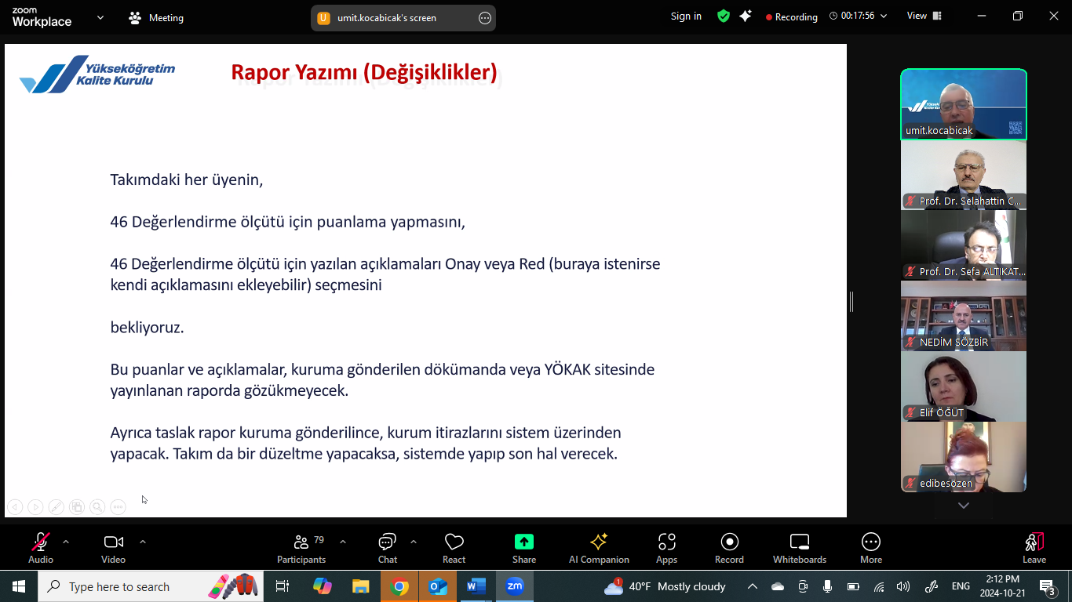Select Prof. Dr. Selahattin video thumbnail
1072x602 pixels.
[964, 175]
